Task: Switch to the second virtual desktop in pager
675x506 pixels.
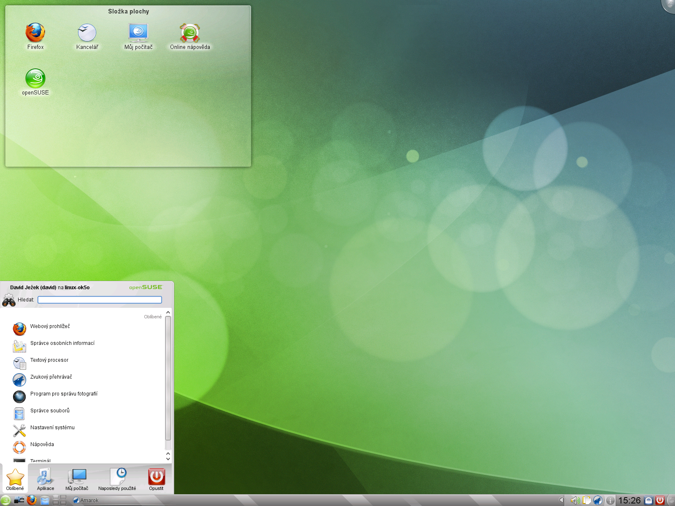Action: coord(63,498)
